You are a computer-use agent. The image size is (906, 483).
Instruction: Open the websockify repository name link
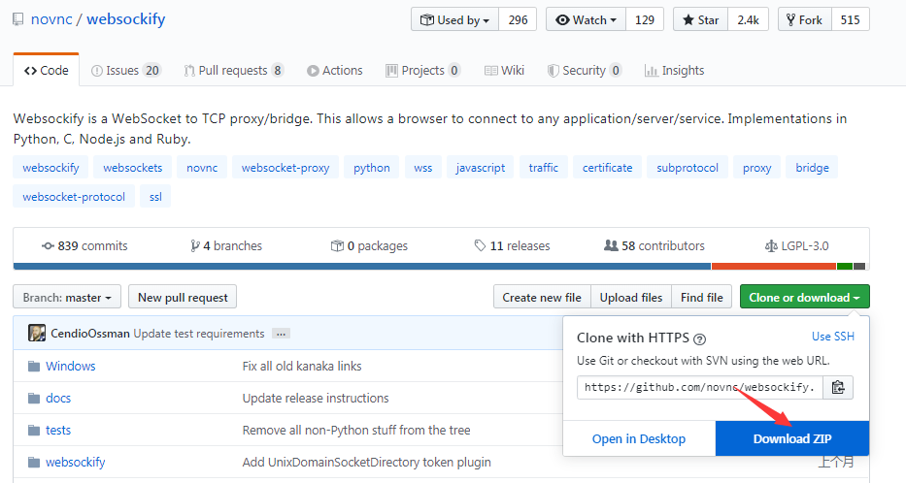(x=126, y=19)
